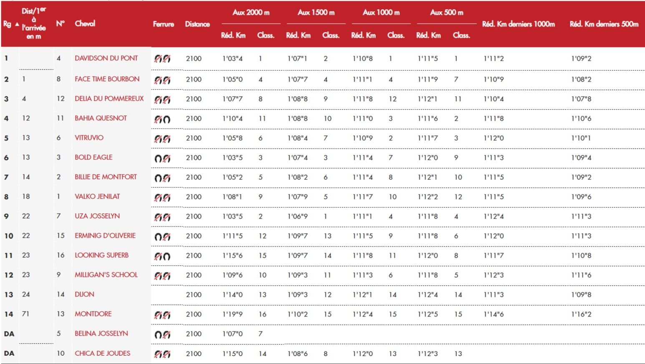Click the ferrure icon for DELIA DU POMMEREUX
The width and height of the screenshot is (645, 364).
click(x=162, y=100)
